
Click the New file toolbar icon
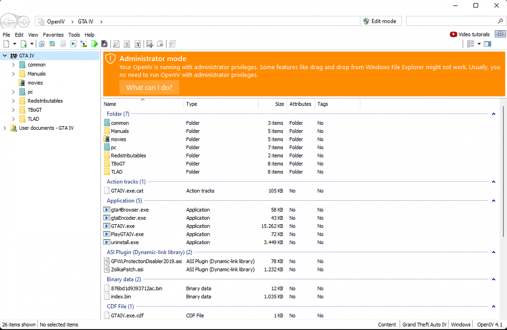click(x=6, y=44)
